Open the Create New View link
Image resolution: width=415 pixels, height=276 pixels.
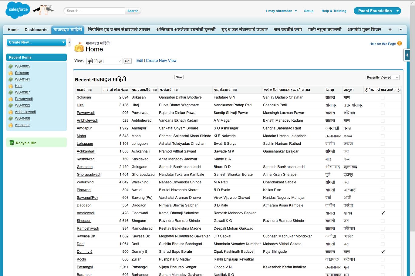point(161,61)
